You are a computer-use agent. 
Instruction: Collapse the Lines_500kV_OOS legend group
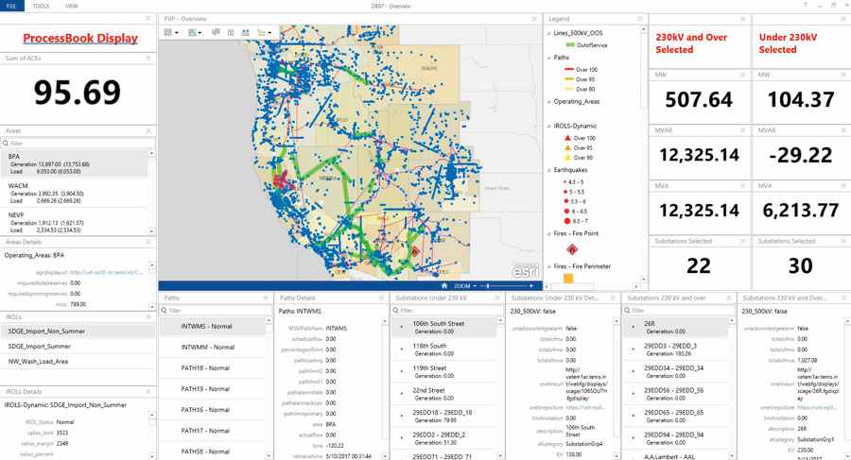pos(548,33)
